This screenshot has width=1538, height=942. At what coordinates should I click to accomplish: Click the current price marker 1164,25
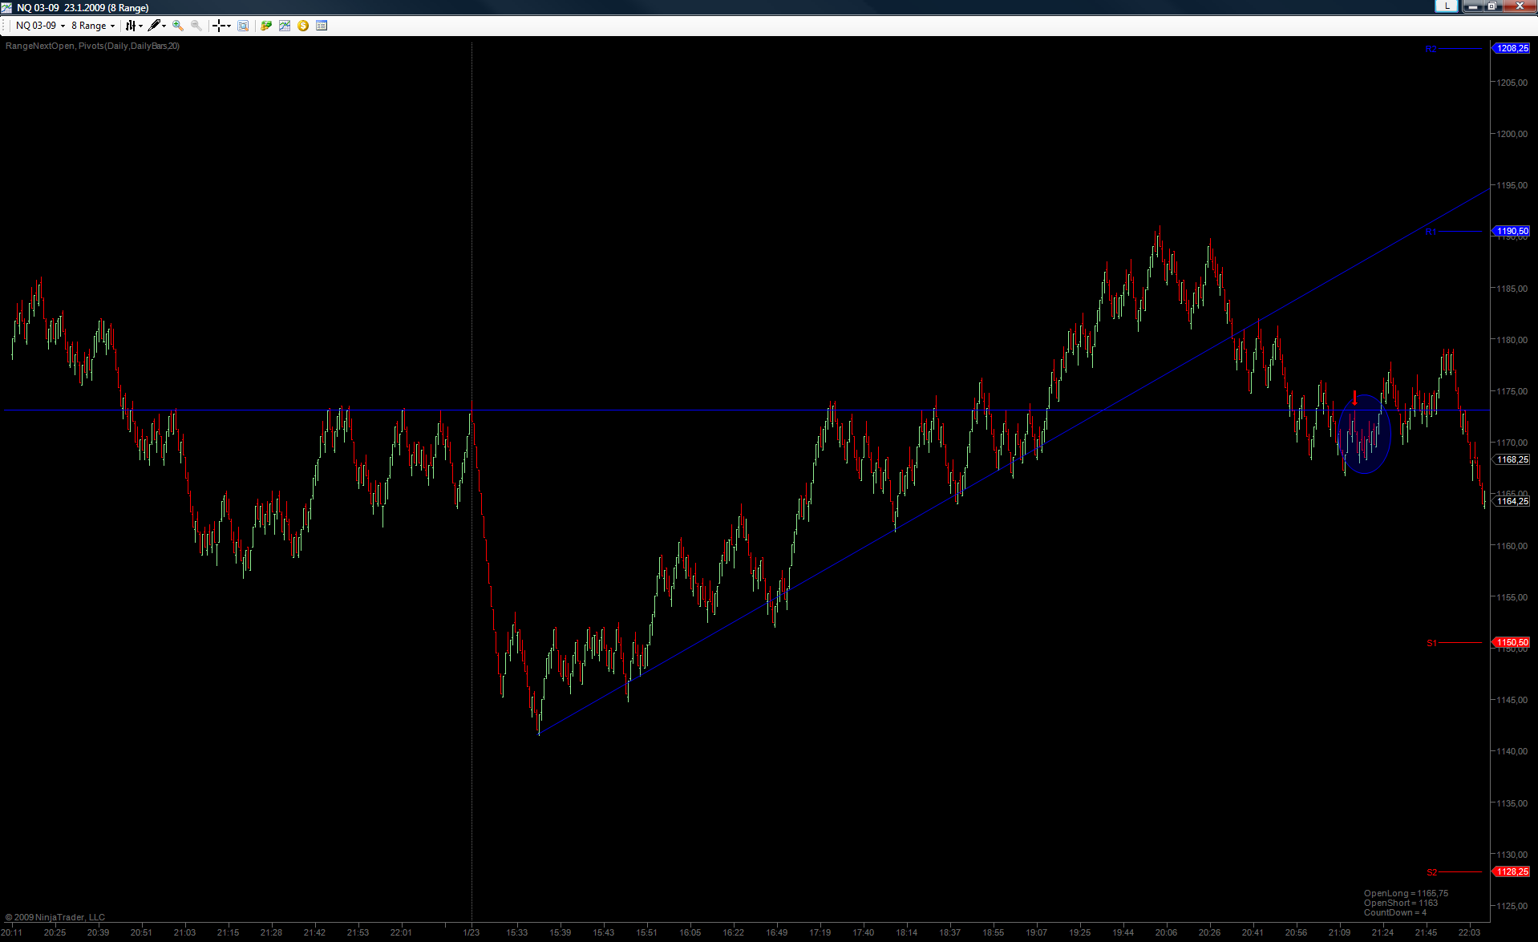click(x=1512, y=502)
